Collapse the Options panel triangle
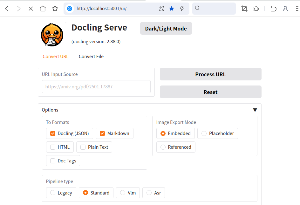The image size is (300, 205). [x=255, y=110]
